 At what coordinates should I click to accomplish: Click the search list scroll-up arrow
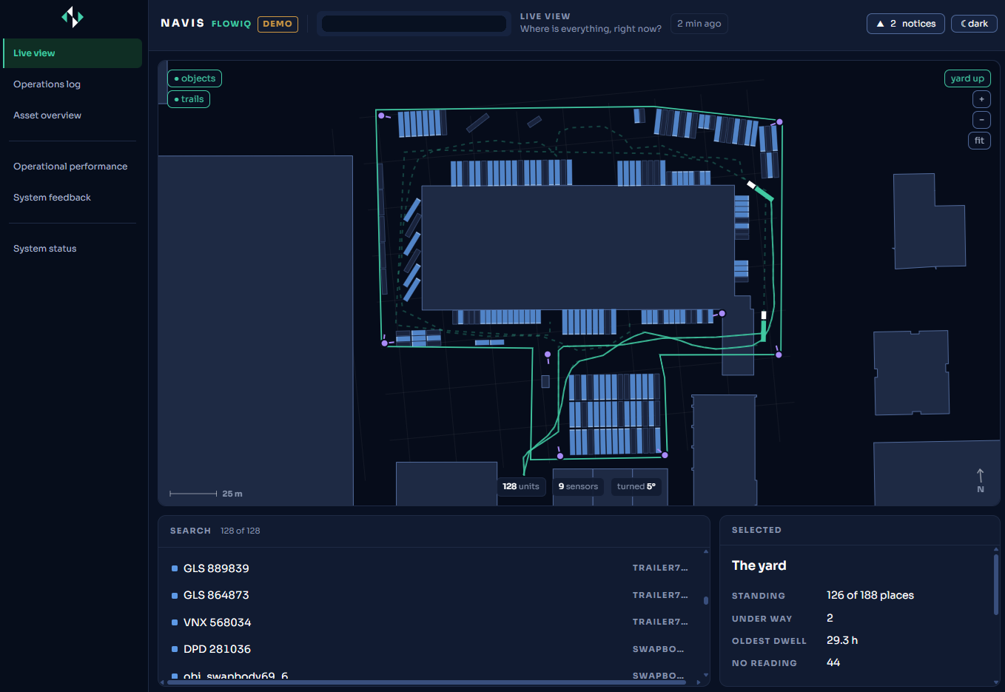706,551
